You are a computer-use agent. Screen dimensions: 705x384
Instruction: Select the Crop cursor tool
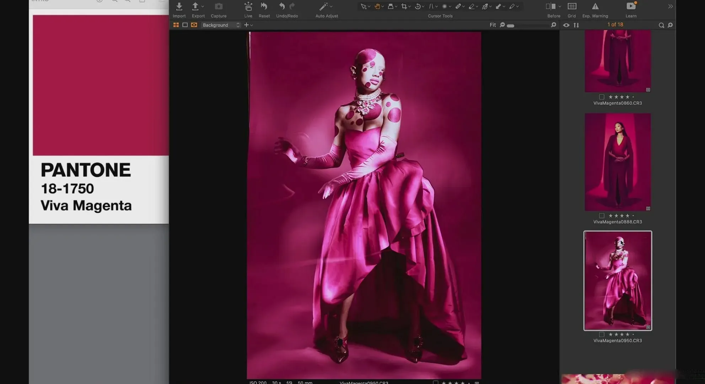404,6
